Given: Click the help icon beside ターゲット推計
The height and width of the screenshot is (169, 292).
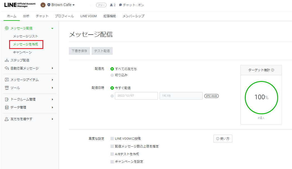Looking at the screenshot, I should (x=273, y=70).
